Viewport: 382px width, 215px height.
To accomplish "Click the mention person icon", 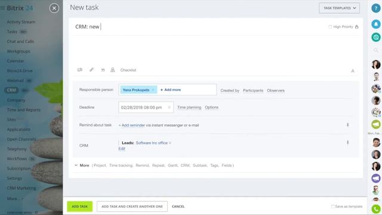I will coord(113,70).
